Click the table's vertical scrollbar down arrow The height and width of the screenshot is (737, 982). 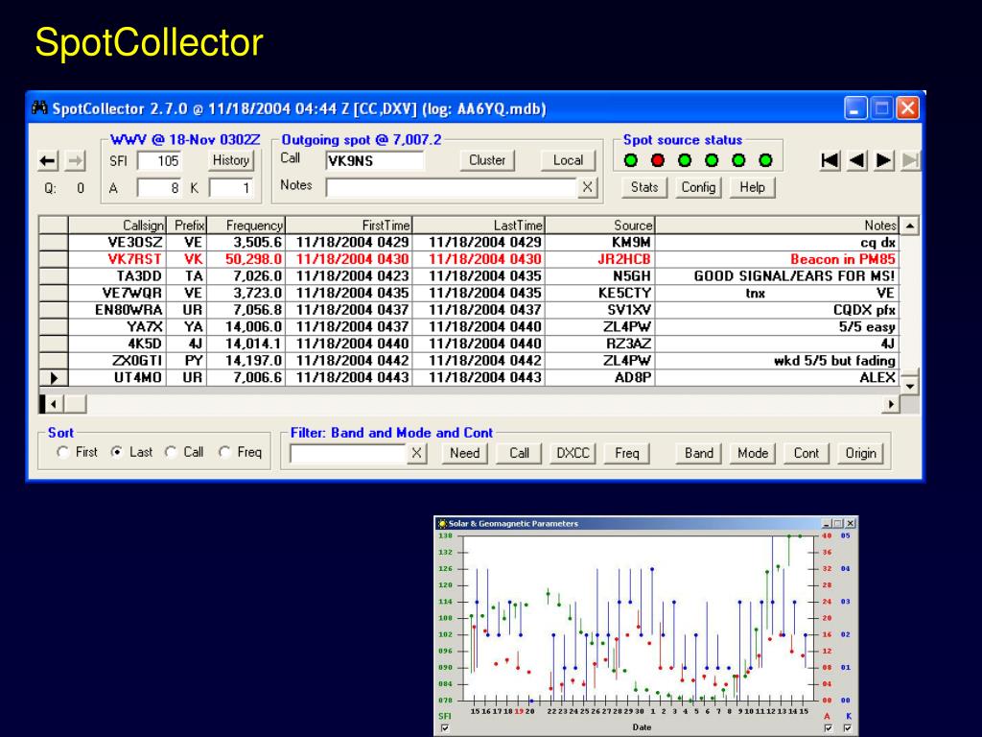pyautogui.click(x=909, y=385)
